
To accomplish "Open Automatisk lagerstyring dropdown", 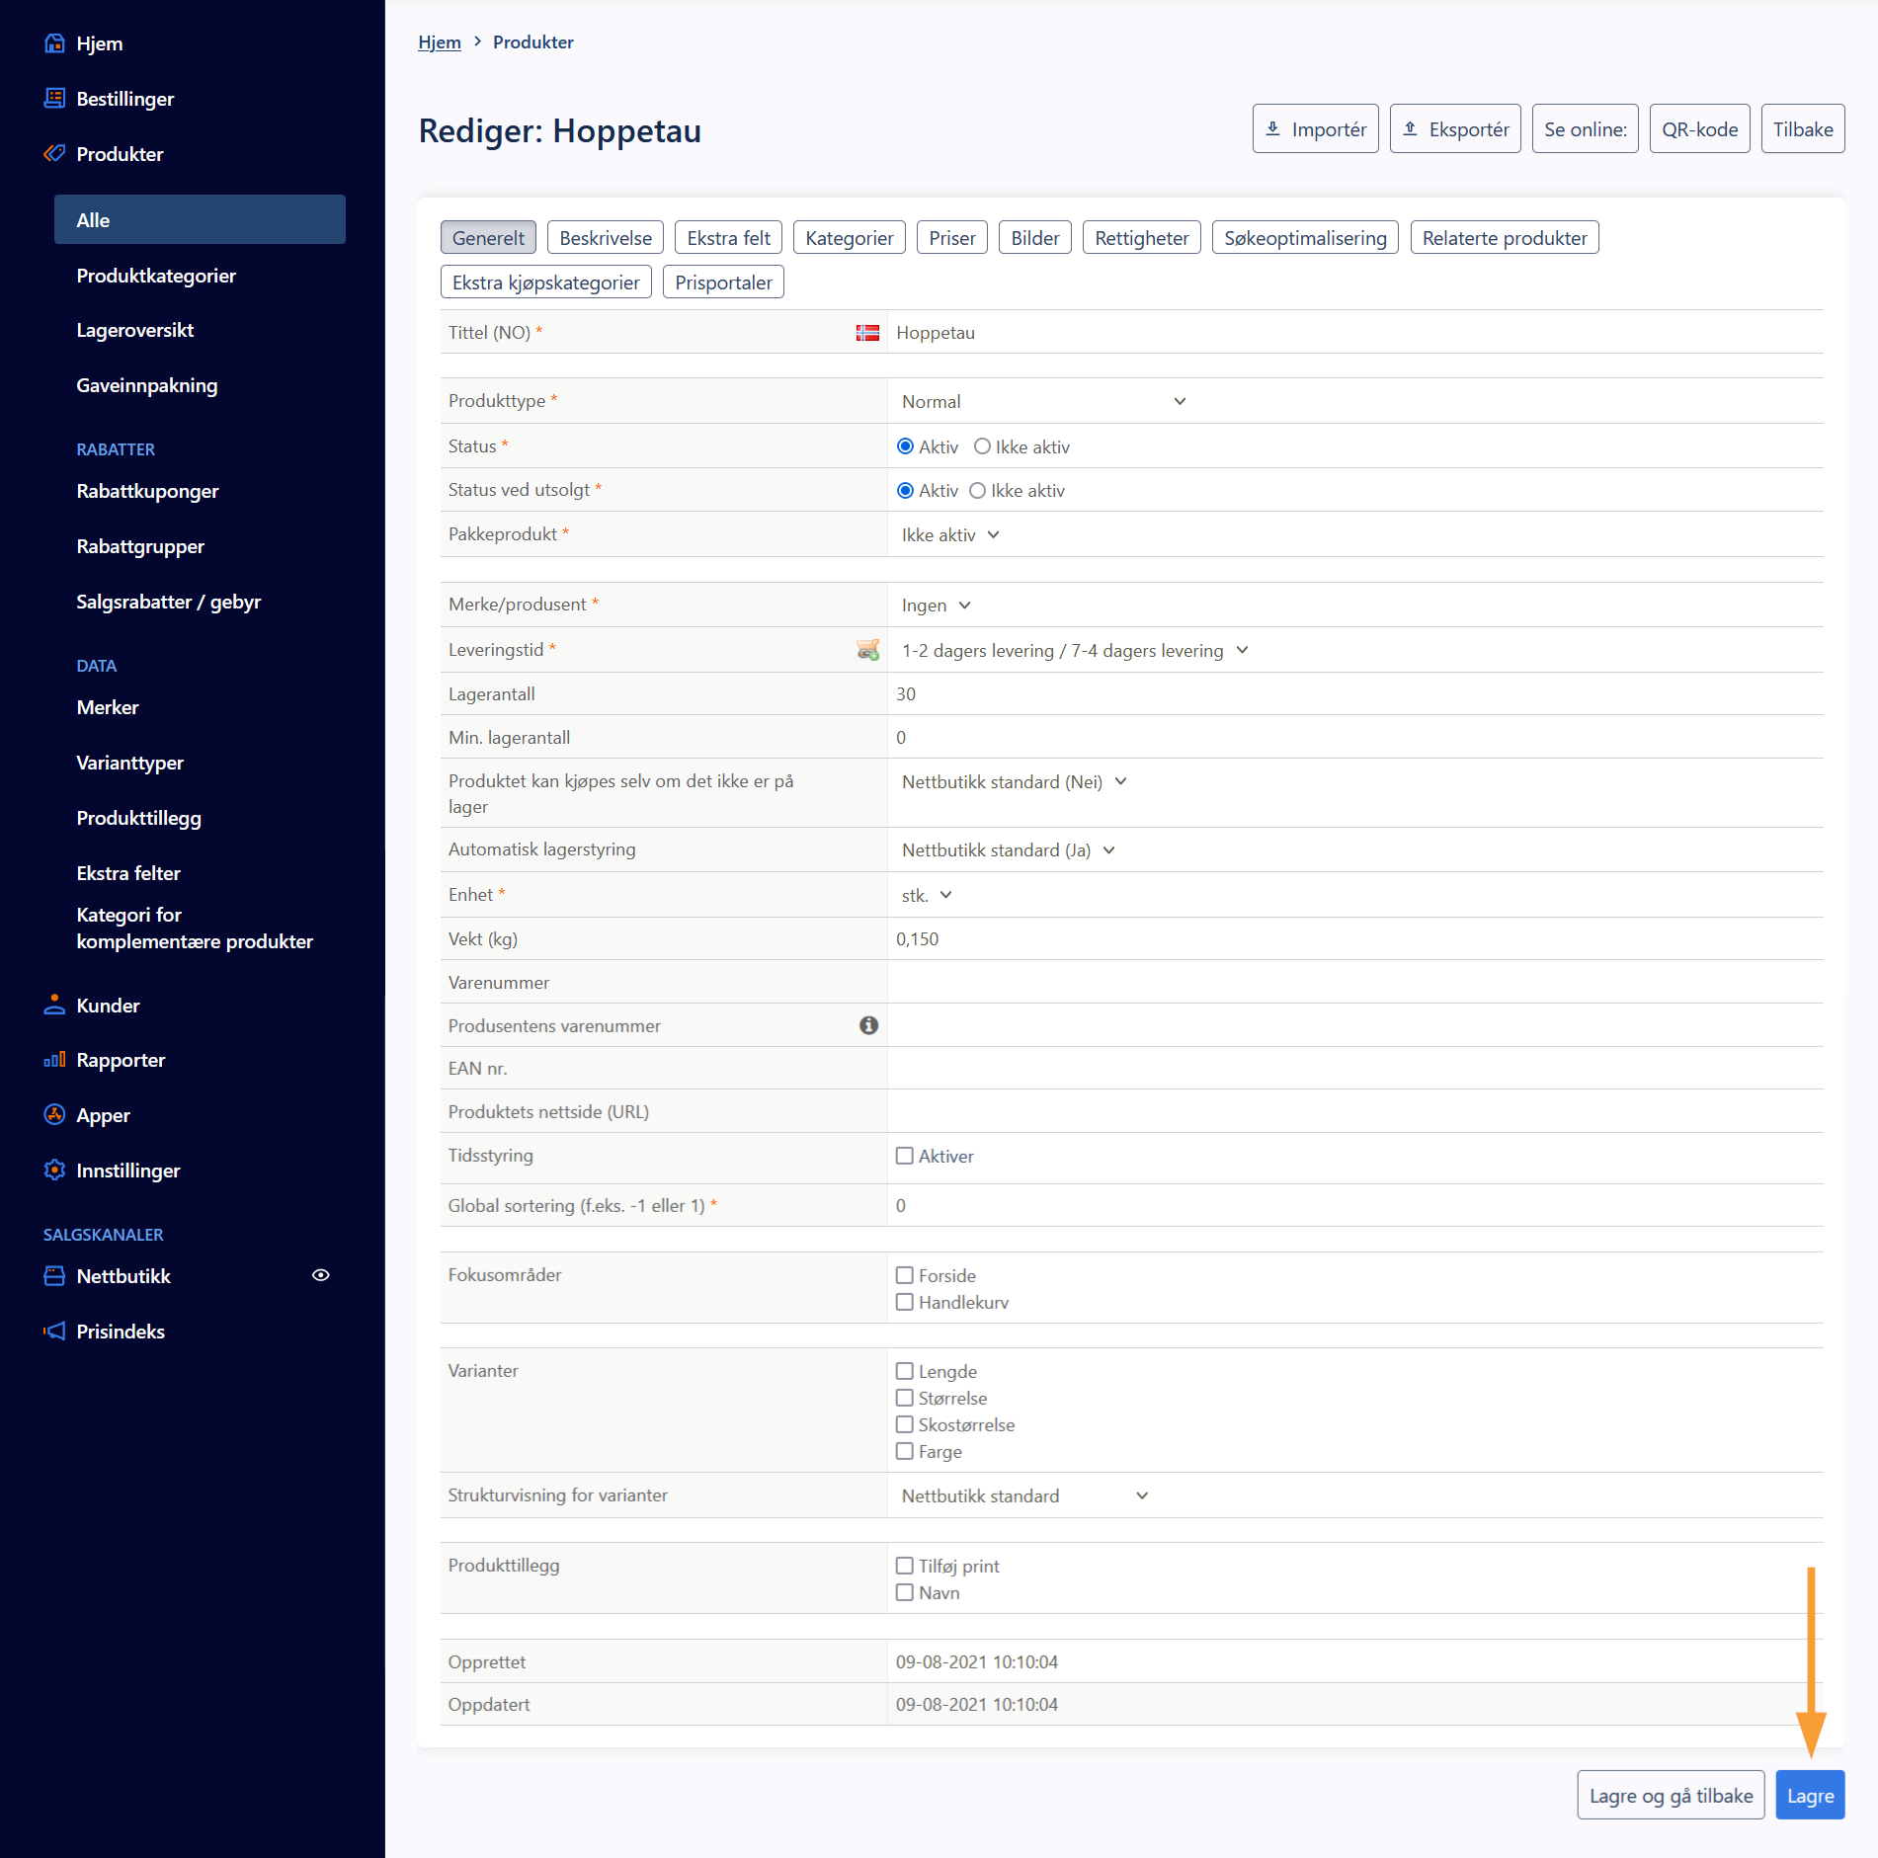I will [1008, 849].
